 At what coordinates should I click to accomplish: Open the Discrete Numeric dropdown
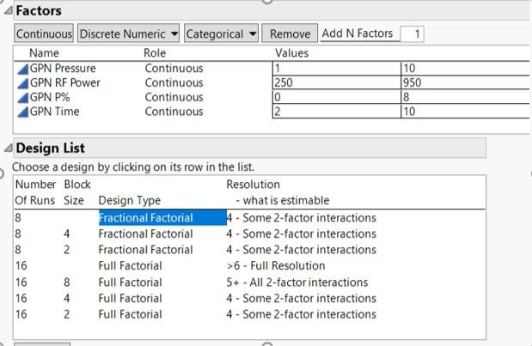(x=128, y=33)
